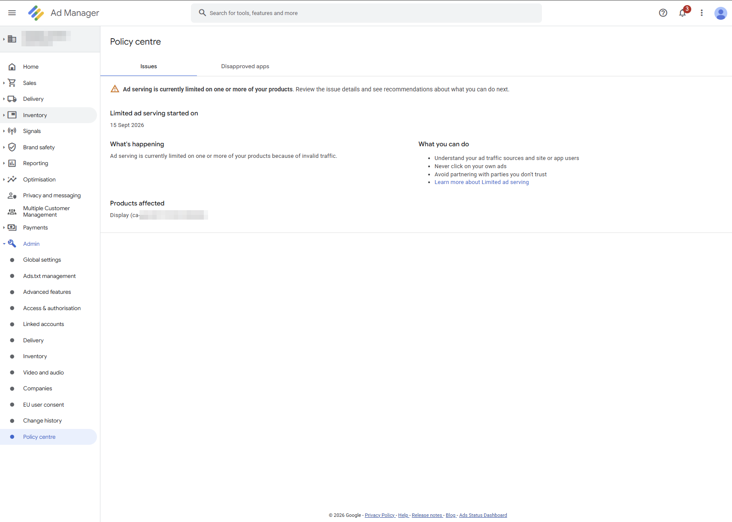Click the Payments money icon
The image size is (732, 522).
tap(12, 228)
